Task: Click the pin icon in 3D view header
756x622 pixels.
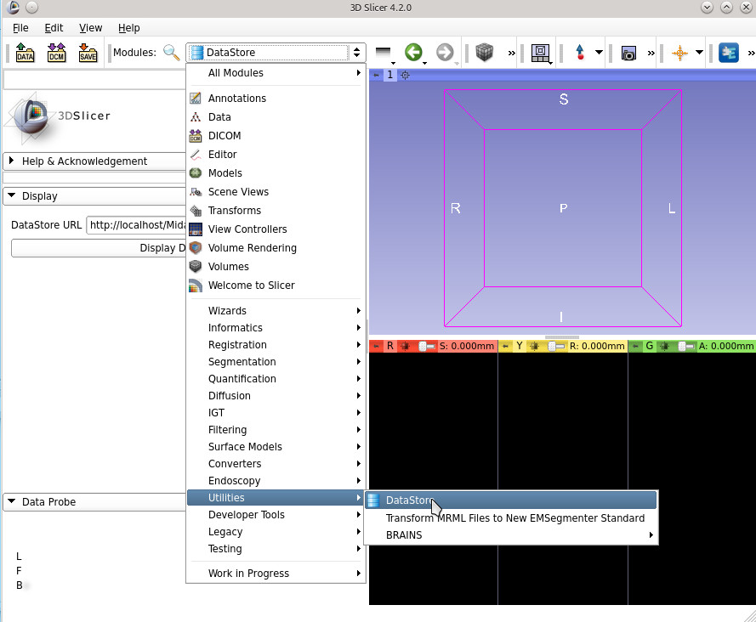Action: [x=376, y=75]
